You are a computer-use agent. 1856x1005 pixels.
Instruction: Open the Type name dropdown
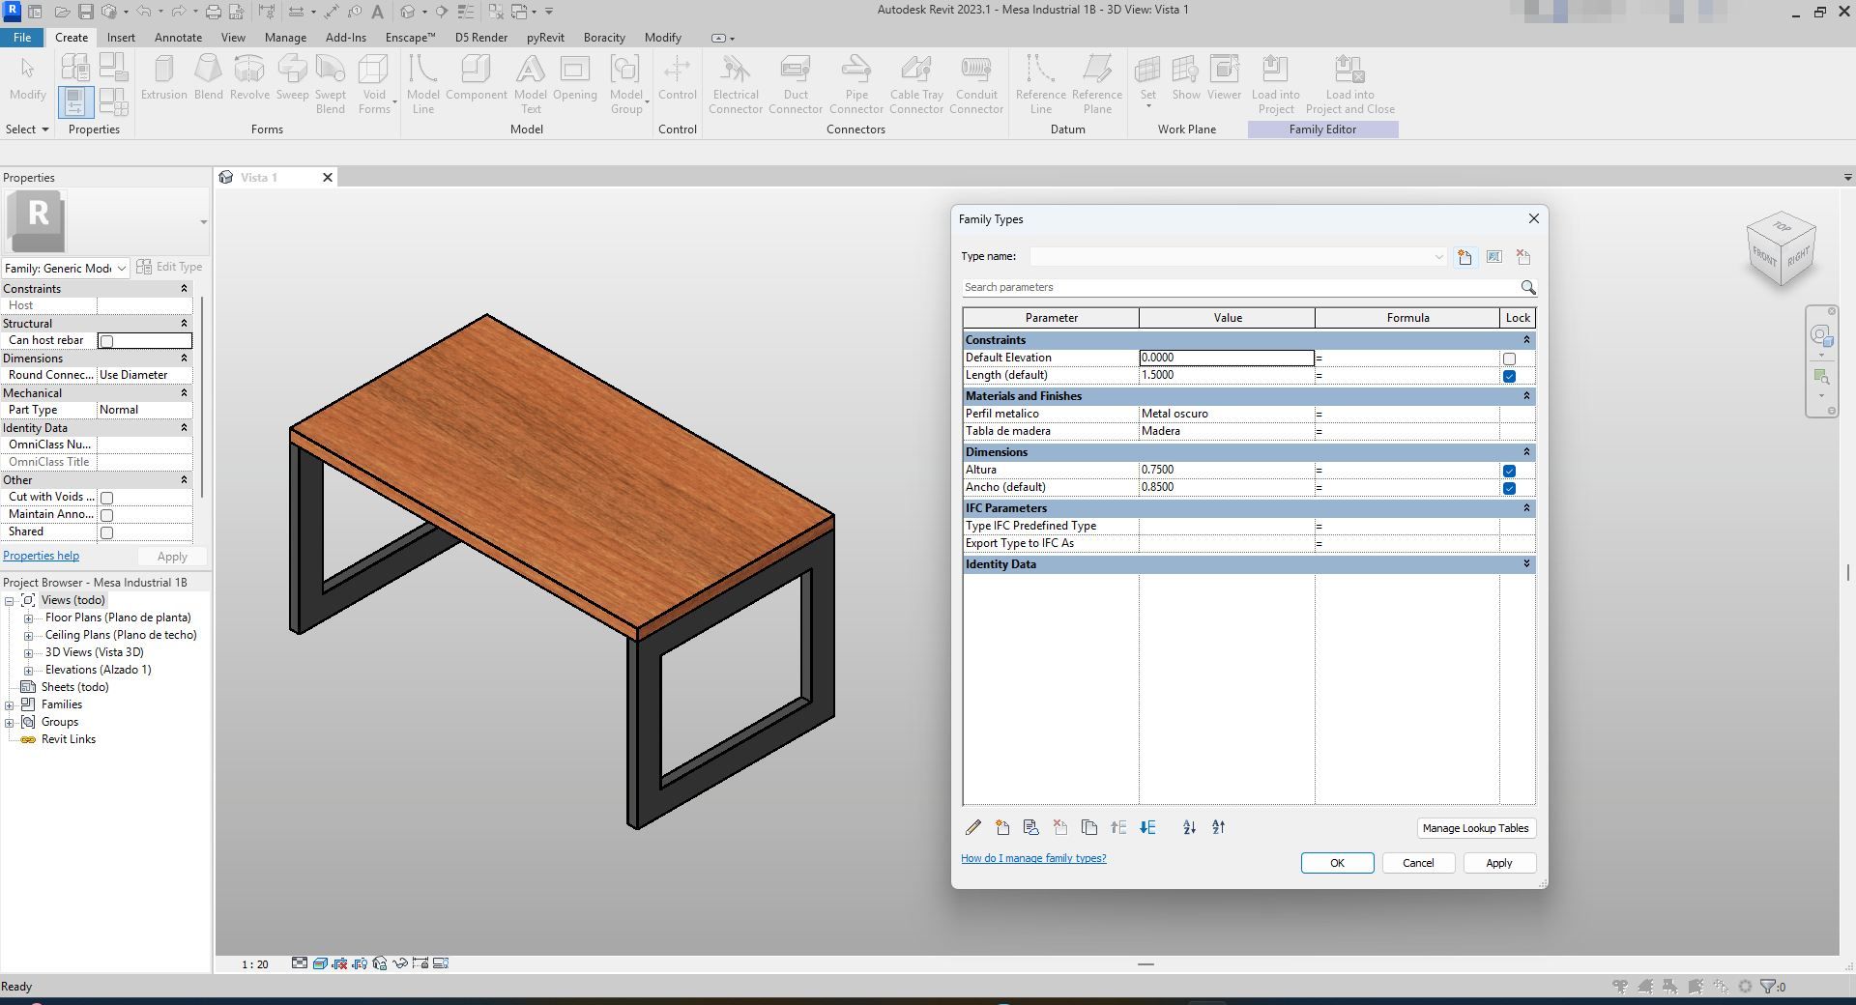pos(1438,257)
